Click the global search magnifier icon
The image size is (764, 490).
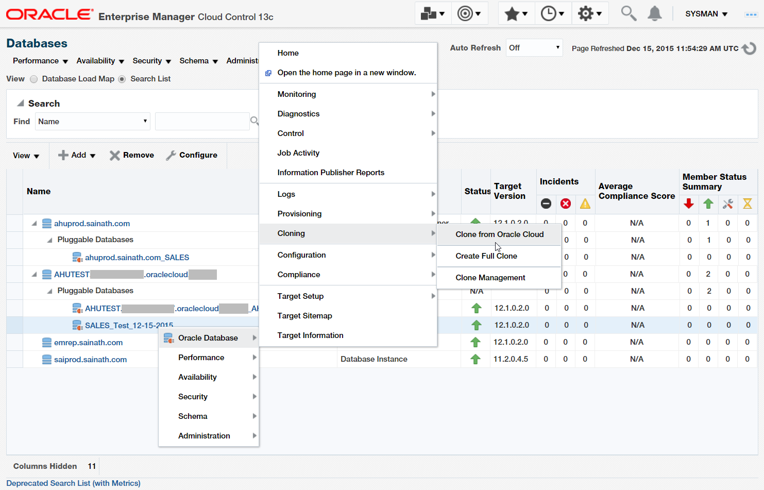tap(628, 13)
